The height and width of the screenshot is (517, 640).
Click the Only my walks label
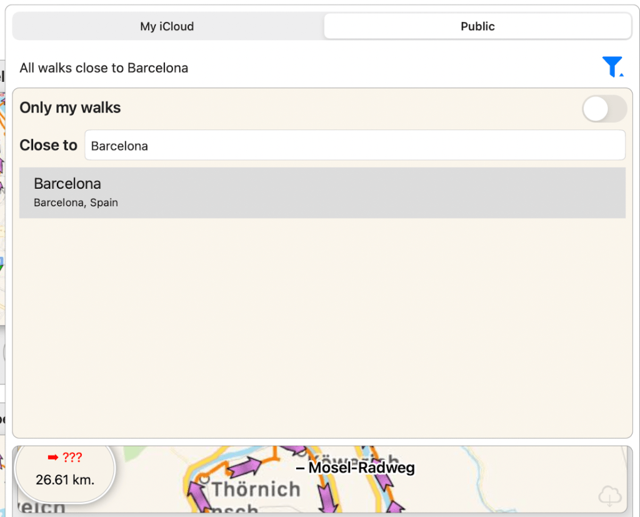(70, 108)
